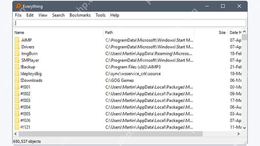Image resolution: width=260 pixels, height=146 pixels.
Task: Open the Tools menu
Action: click(100, 15)
